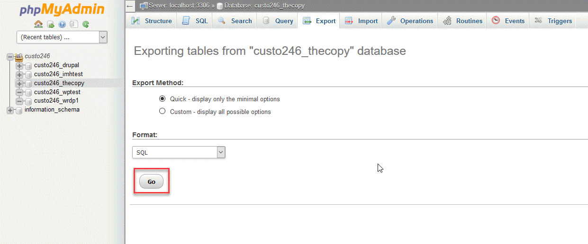Open the Recent tables dropdown
Image resolution: width=588 pixels, height=244 pixels.
tap(62, 37)
